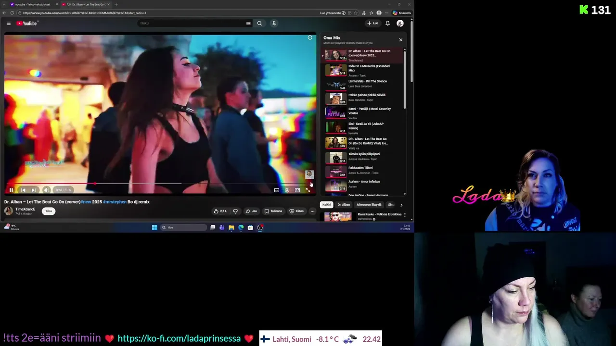Skip to next video in player

(33, 190)
